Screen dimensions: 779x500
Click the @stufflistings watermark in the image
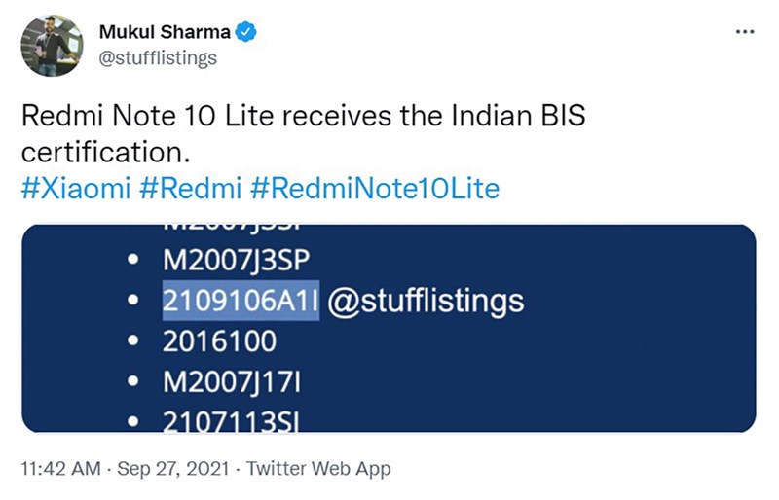point(425,301)
